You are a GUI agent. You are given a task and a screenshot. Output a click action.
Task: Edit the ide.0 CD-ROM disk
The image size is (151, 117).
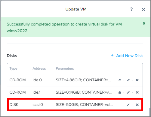[128, 80]
